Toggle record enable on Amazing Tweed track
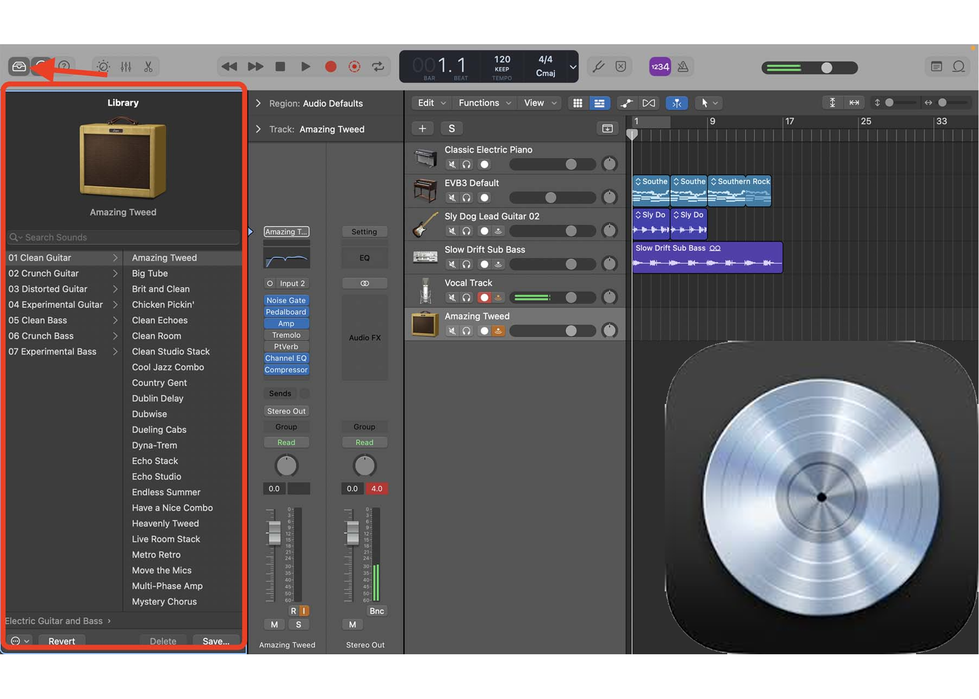Viewport: 979px width, 699px height. tap(484, 331)
